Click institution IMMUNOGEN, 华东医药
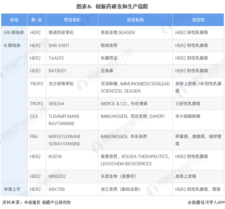225x209 pixels. [x=124, y=137]
